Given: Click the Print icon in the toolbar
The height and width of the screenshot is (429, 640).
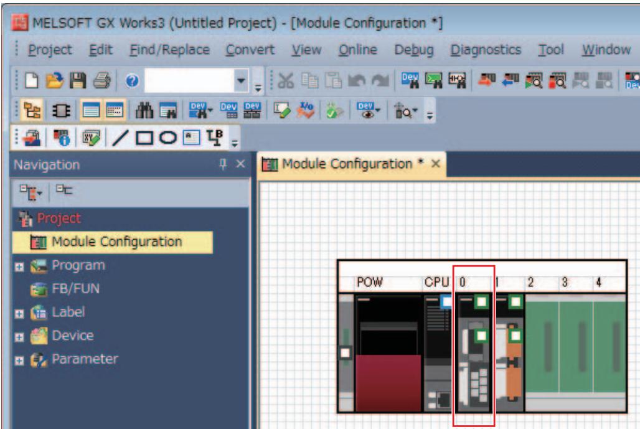Looking at the screenshot, I should click(x=101, y=80).
